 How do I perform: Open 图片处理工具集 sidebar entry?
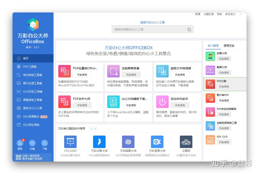(33, 83)
